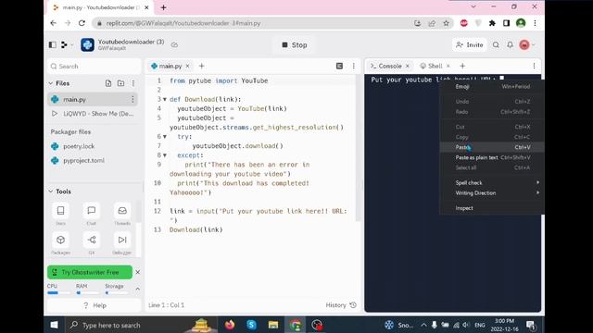Choose Paste from the context menu
Image resolution: width=593 pixels, height=333 pixels.
[492, 147]
